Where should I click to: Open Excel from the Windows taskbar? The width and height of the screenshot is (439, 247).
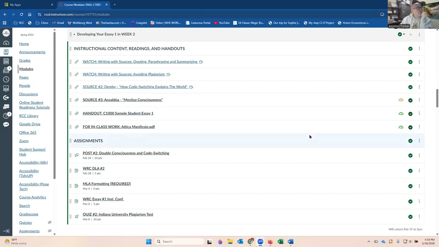click(x=280, y=242)
